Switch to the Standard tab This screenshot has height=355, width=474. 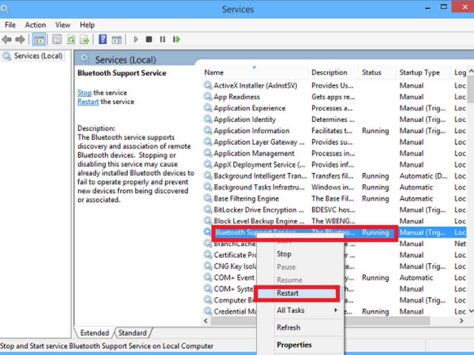click(x=132, y=333)
